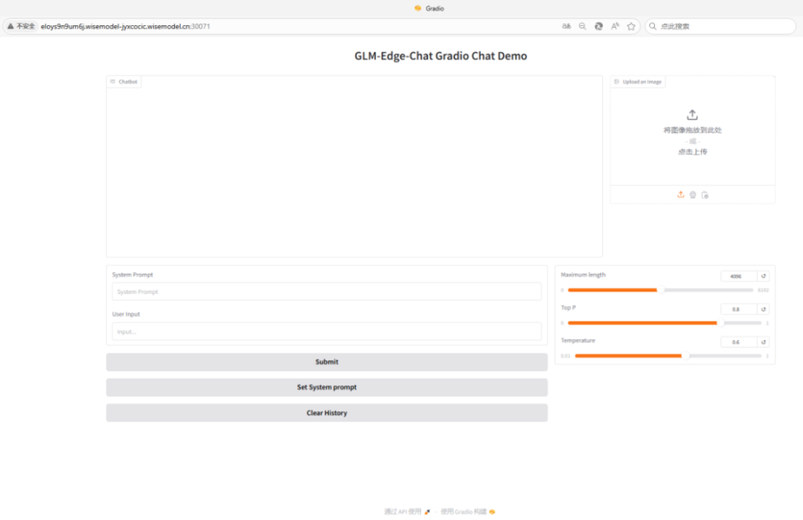803x520 pixels.
Task: Select the webcam capture icon in image panel
Action: tap(692, 194)
